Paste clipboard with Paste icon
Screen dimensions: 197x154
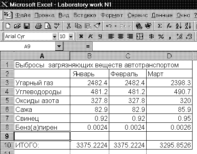click(x=88, y=26)
